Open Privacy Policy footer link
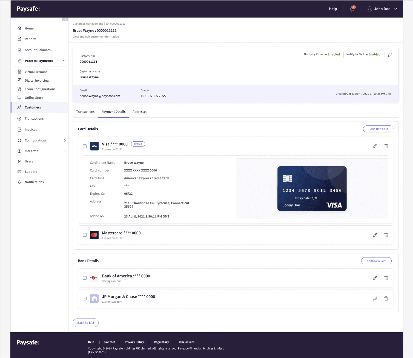 coord(134,342)
